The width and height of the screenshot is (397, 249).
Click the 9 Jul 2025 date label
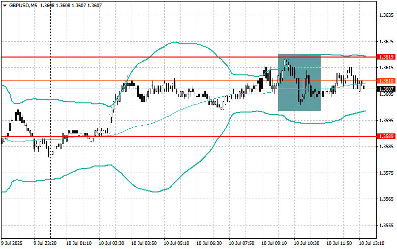[x=12, y=243]
